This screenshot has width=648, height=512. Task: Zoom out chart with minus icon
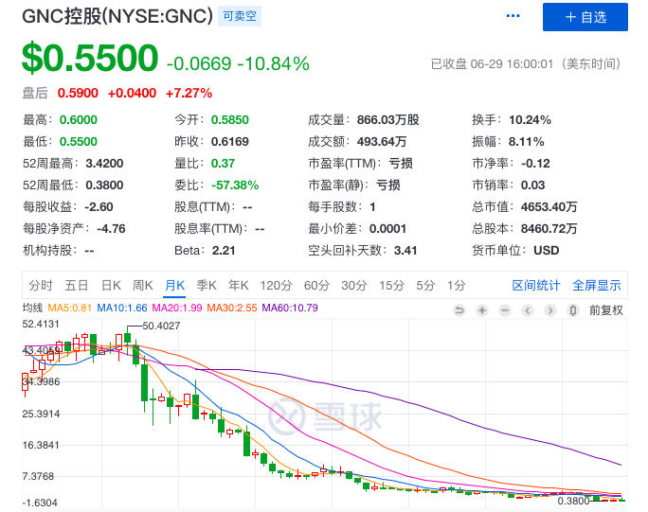[x=505, y=310]
